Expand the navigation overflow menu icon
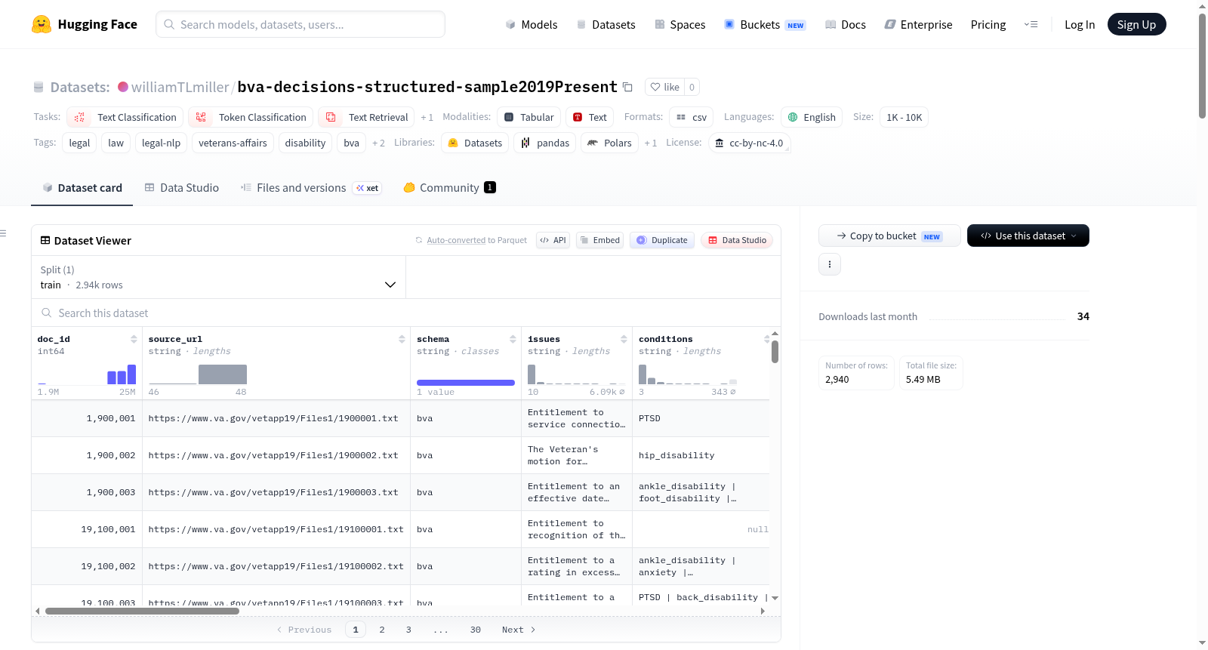The height and width of the screenshot is (650, 1208). 1031,24
